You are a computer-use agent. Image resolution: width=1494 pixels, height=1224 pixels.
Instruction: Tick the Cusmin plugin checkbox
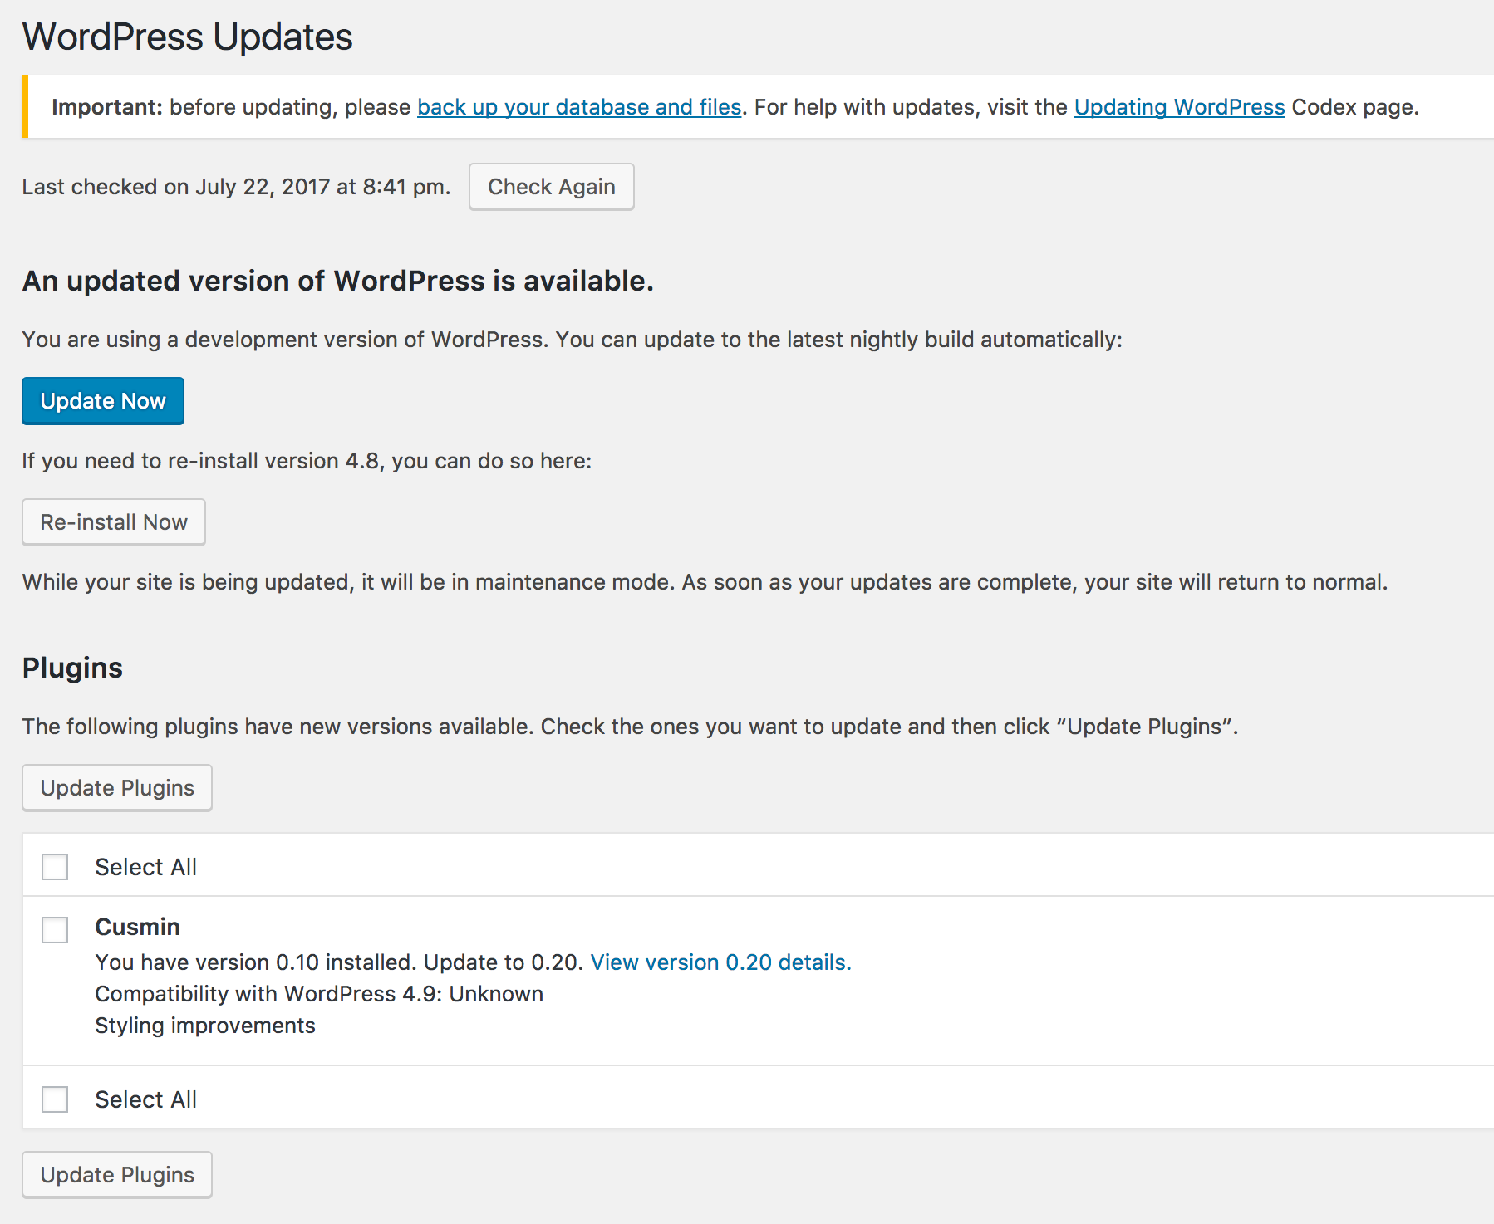click(x=55, y=930)
